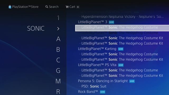This screenshot has height=95, width=169.
Task: Click the magnifying glass Search icon
Action: click(47, 7)
